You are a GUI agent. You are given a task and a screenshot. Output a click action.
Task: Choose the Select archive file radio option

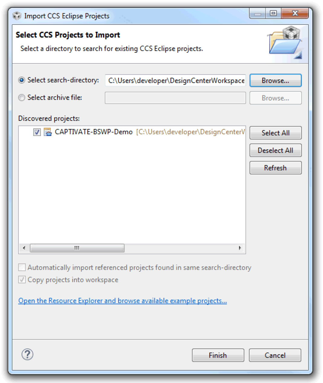(22, 97)
